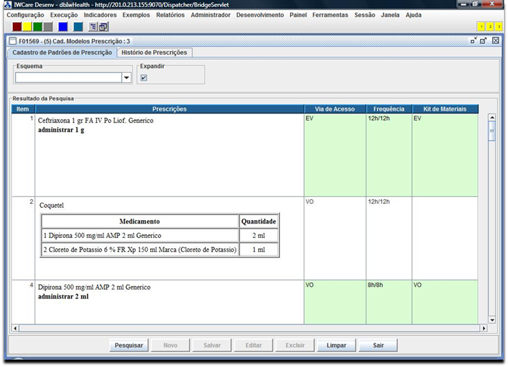Click the dark red square toolbar icon
Screen dimensions: 508x367
(17, 27)
